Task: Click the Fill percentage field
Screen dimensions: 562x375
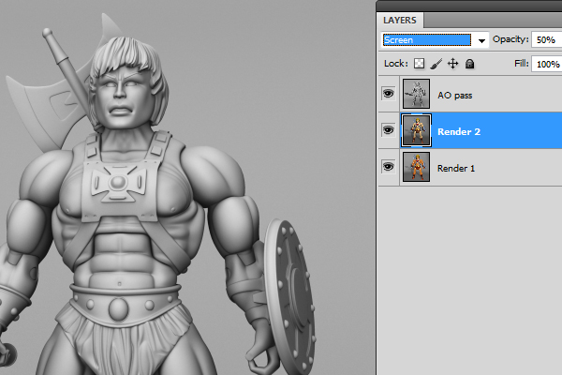Action: (x=545, y=65)
